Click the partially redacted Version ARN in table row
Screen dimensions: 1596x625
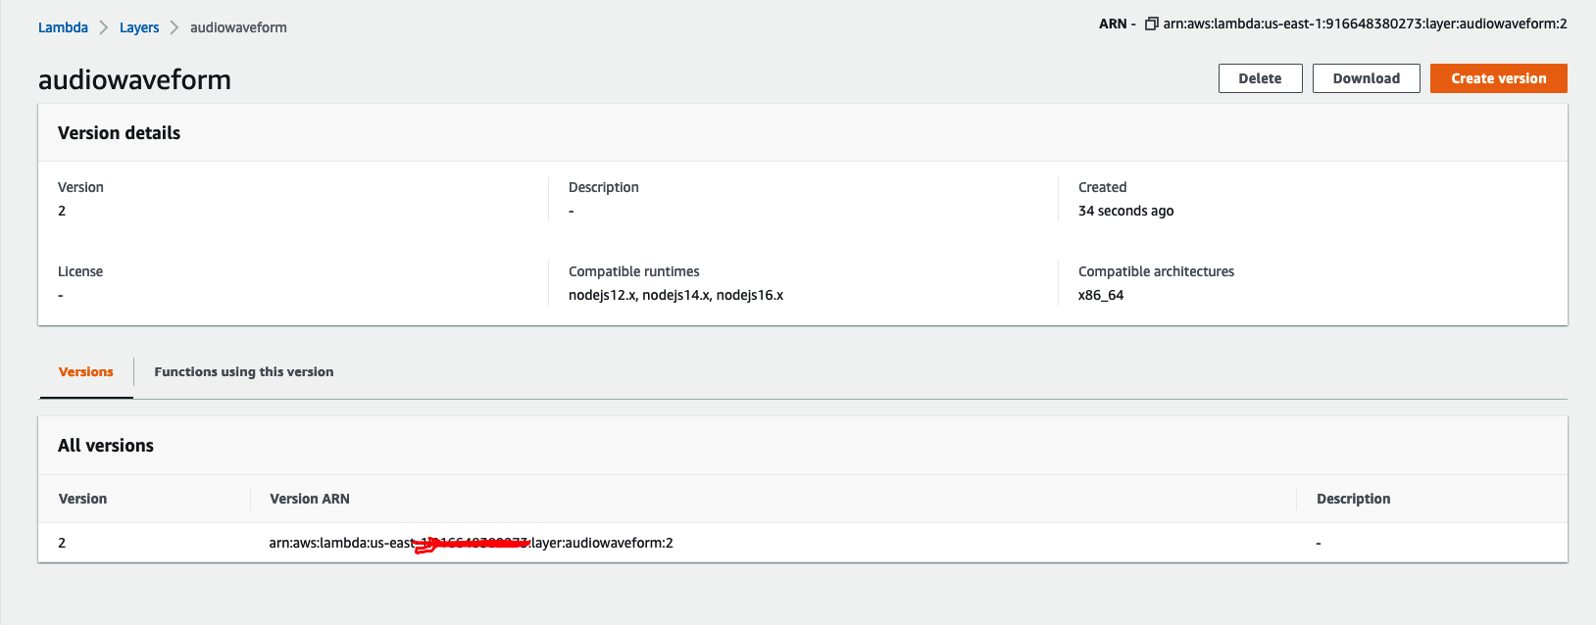point(471,543)
